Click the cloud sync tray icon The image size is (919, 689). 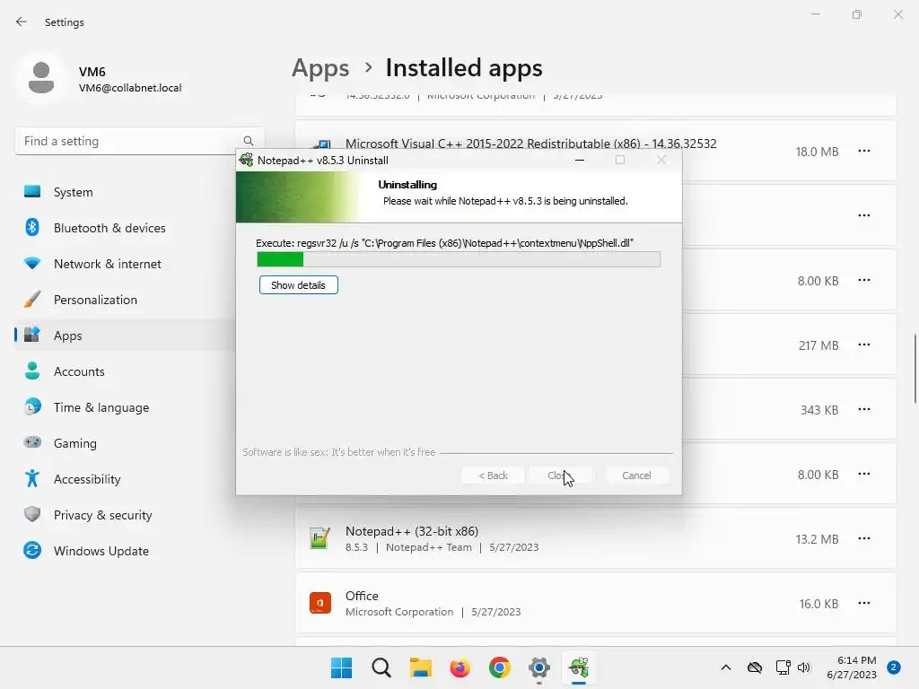pyautogui.click(x=755, y=667)
